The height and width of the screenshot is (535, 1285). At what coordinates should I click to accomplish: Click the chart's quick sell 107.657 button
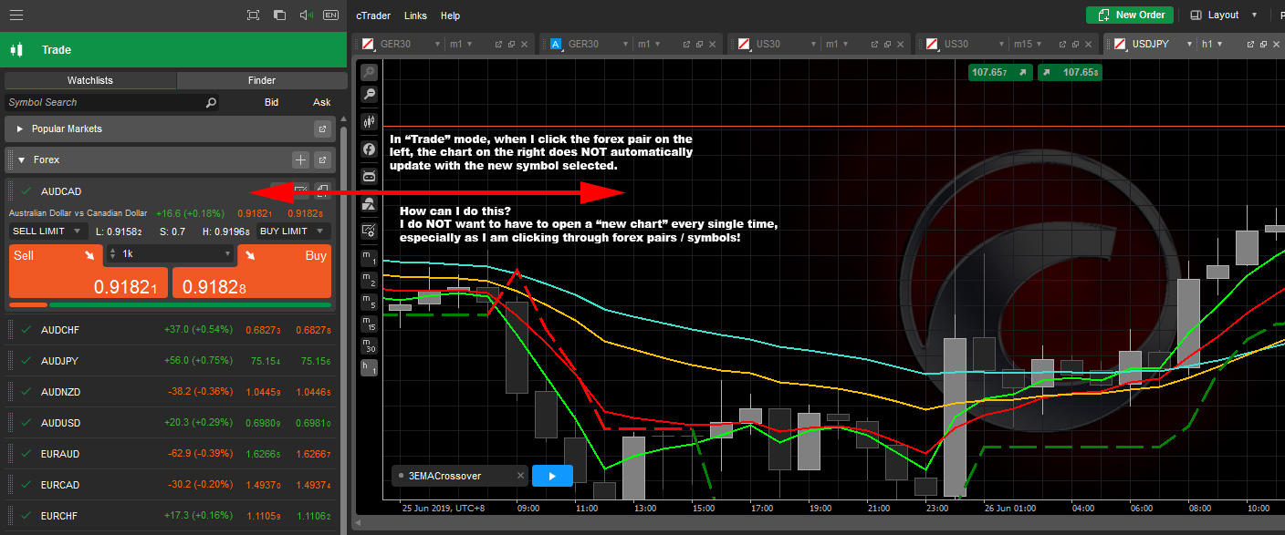1000,71
